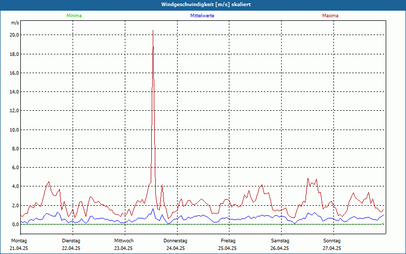This screenshot has height=254, width=406.
Task: Click the blue Mittelwerte legend label
Action: pos(202,16)
